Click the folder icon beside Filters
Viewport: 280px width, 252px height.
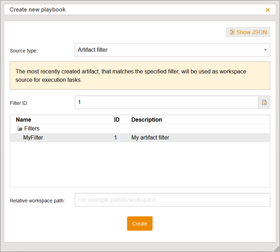20,128
